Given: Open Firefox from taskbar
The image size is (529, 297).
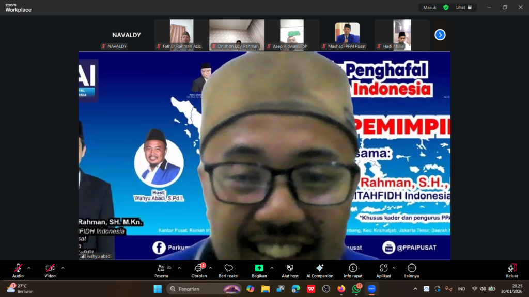Looking at the screenshot, I should (x=341, y=289).
